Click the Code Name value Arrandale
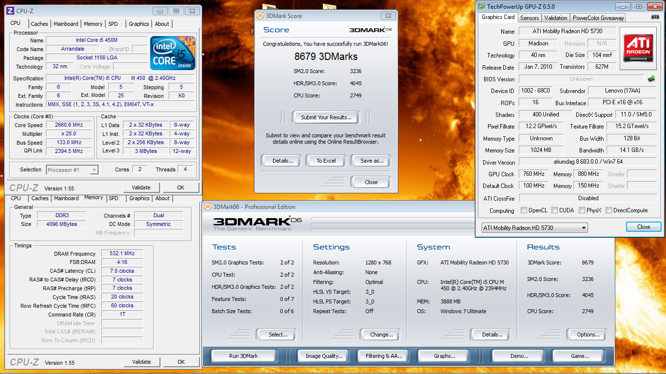 click(x=73, y=49)
